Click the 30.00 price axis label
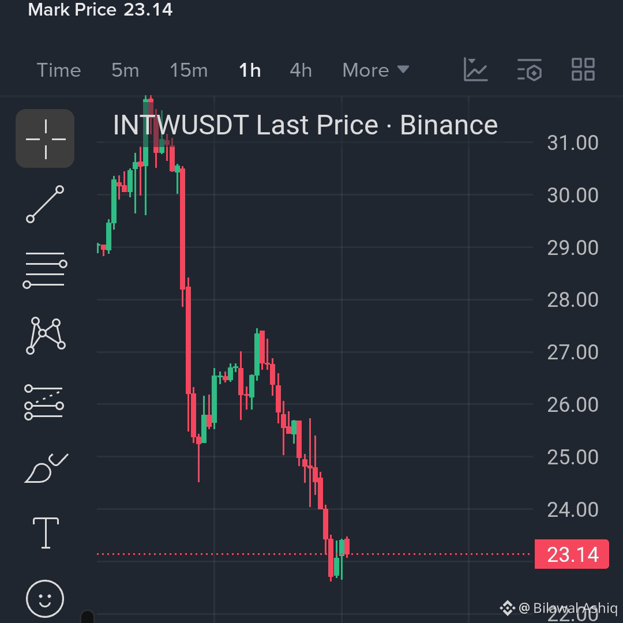 (573, 195)
